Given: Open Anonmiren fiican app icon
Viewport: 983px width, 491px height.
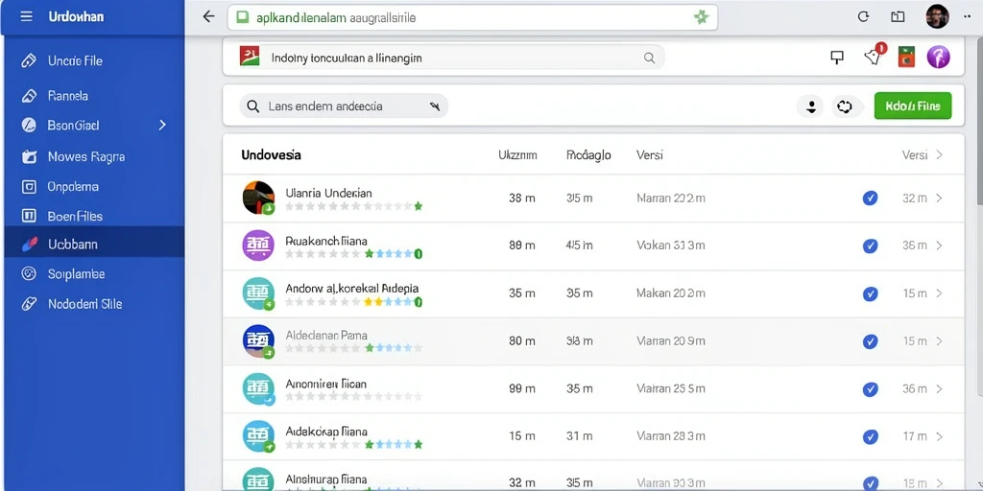Looking at the screenshot, I should coord(258,389).
